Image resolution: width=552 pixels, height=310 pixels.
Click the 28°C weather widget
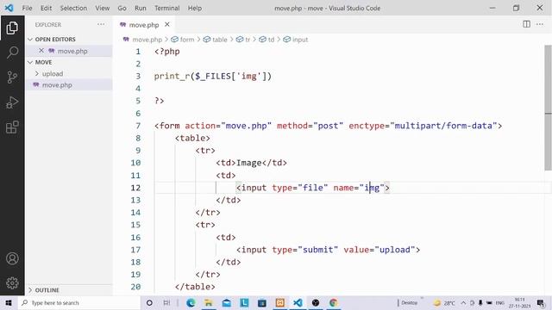tap(444, 302)
